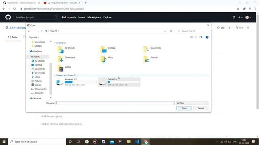Open Explore in GitHub header
Image resolution: width=259 pixels, height=145 pixels.
click(107, 17)
